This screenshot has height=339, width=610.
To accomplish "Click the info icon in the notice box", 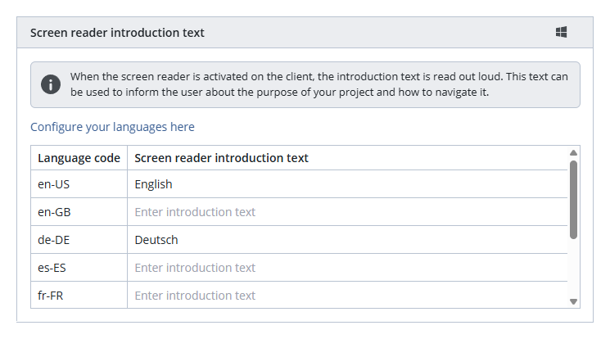I will click(x=51, y=84).
